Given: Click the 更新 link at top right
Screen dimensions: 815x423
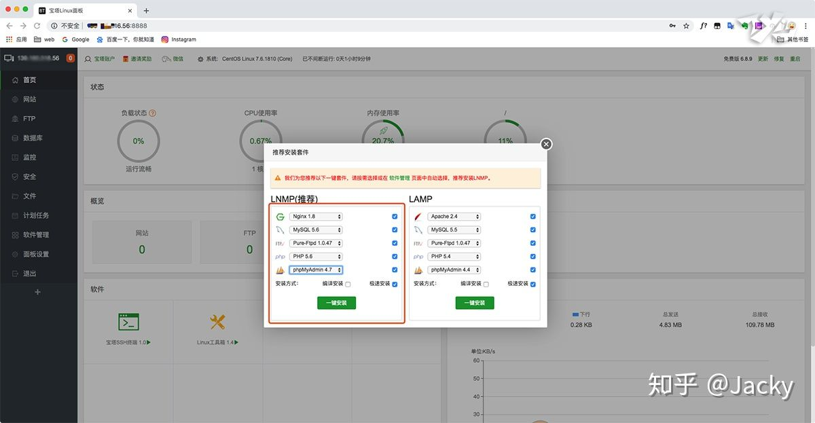Looking at the screenshot, I should pos(763,59).
